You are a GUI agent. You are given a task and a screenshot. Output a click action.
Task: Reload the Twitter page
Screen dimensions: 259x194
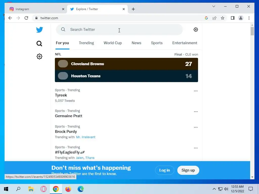26,18
